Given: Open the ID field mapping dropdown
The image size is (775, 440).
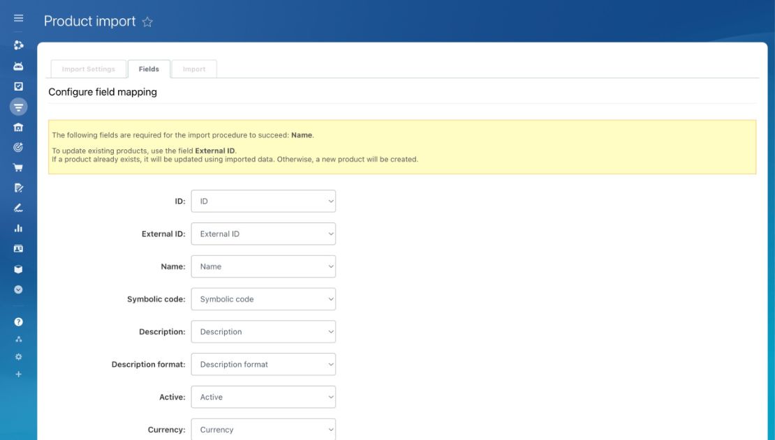Looking at the screenshot, I should [263, 202].
